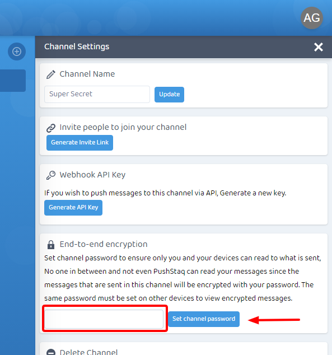Click the text 'If you wish to push messages'
The height and width of the screenshot is (355, 332).
(94, 193)
